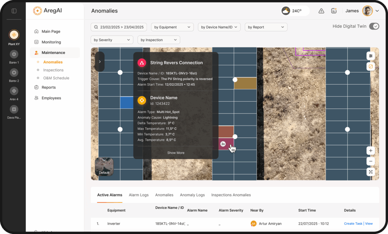Open the notifications icon beside James
The width and height of the screenshot is (388, 234).
[x=334, y=11]
